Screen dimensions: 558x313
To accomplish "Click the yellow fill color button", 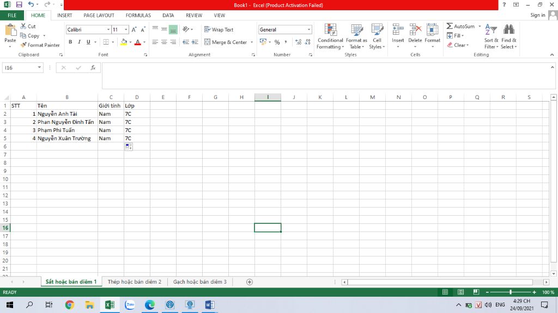I will click(x=124, y=42).
